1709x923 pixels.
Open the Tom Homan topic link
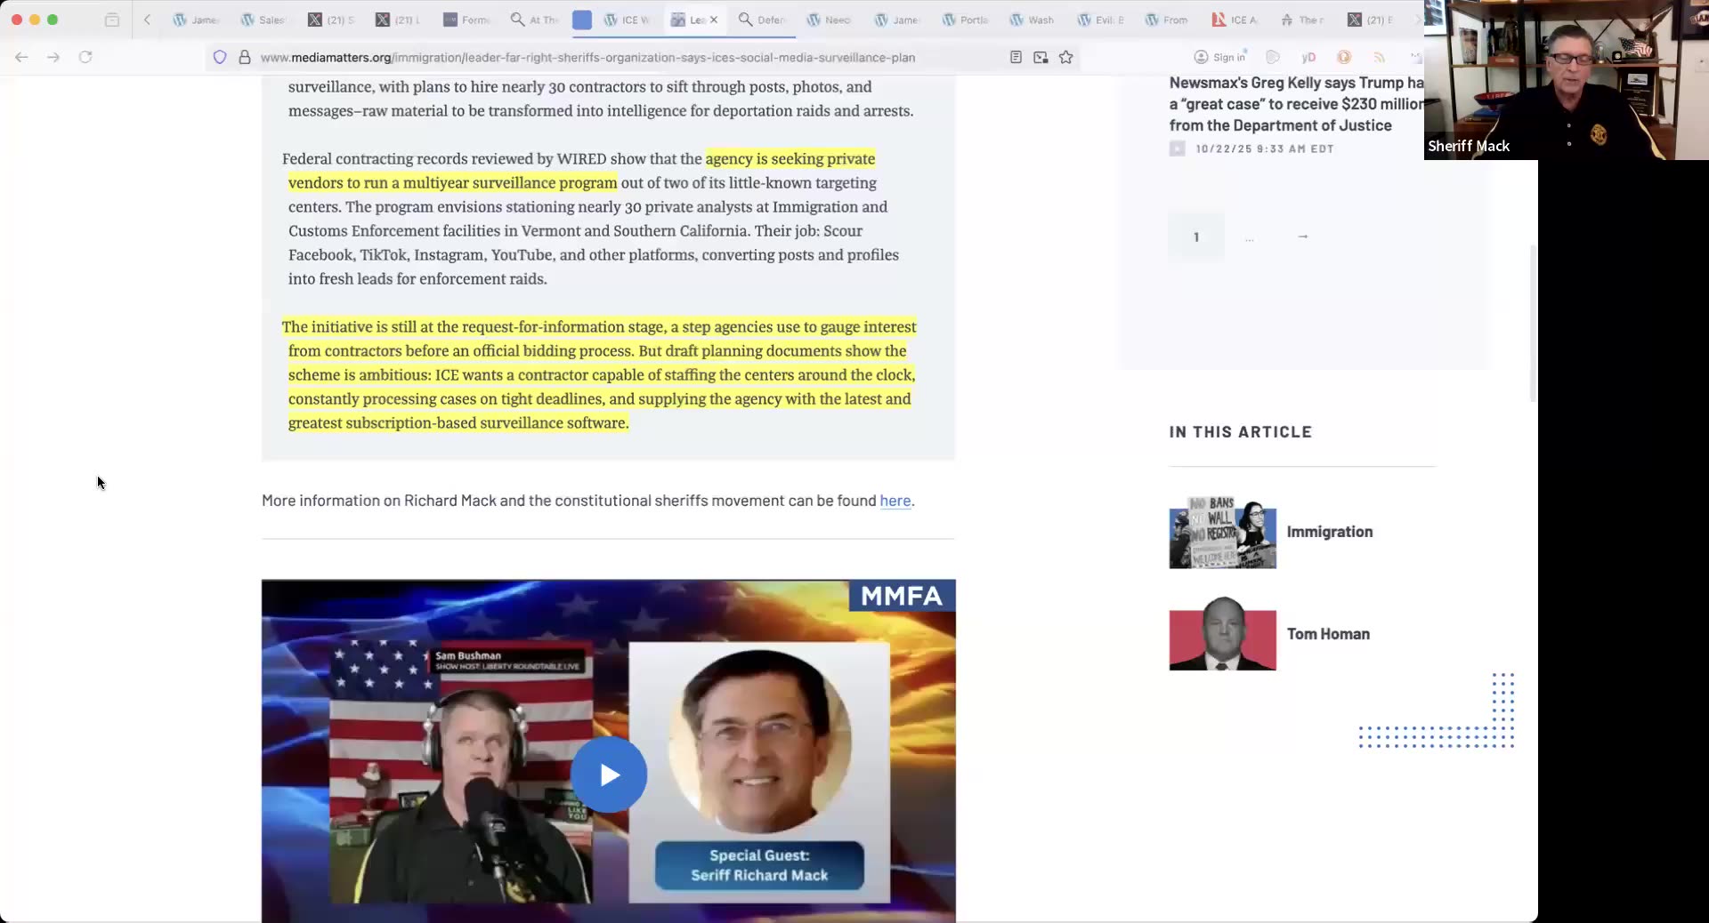[x=1328, y=634]
